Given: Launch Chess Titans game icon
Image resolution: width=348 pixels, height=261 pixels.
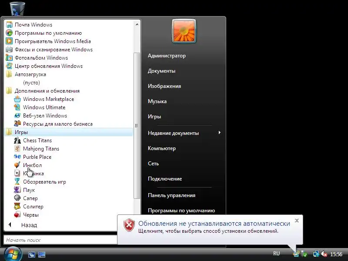Looking at the screenshot, I should [x=17, y=140].
